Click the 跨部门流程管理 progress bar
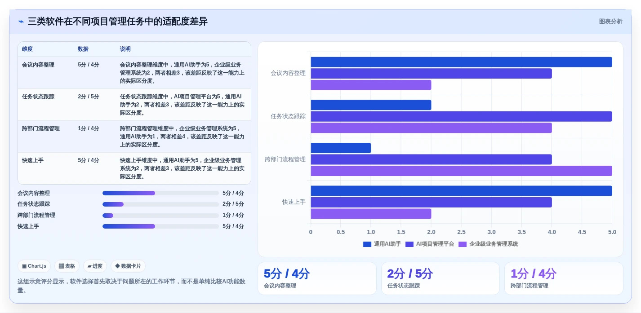Screen dimensions: 641x313 coord(160,216)
